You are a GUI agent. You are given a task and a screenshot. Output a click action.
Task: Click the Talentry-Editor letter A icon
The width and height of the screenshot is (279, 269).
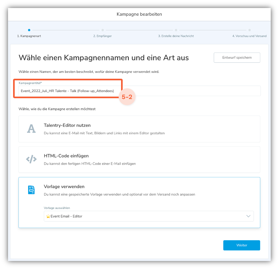click(x=31, y=129)
